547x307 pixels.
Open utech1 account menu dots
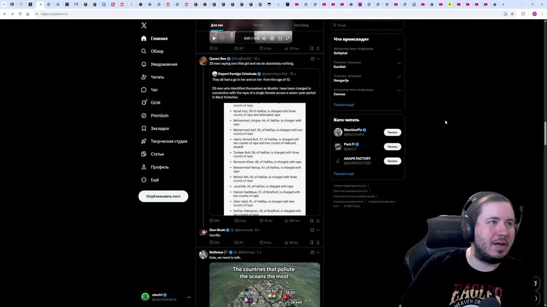tap(189, 297)
